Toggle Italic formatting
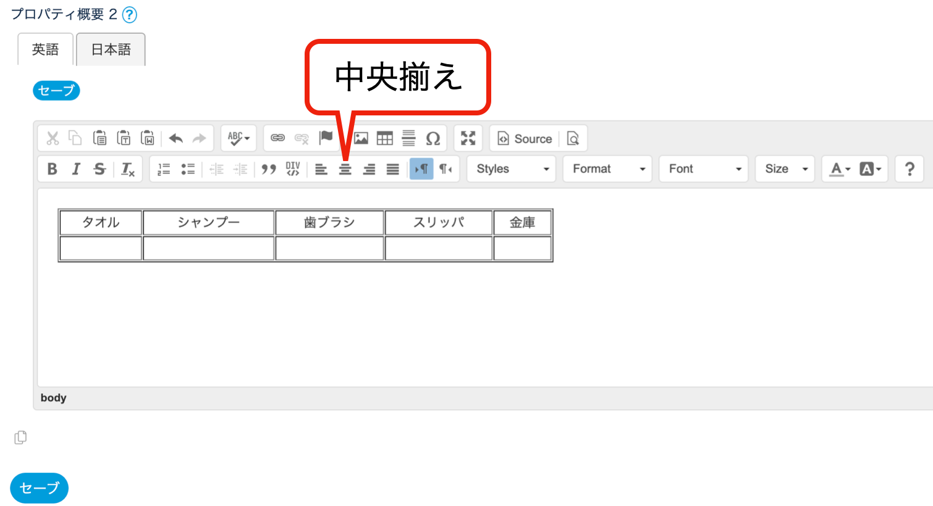 coord(76,169)
